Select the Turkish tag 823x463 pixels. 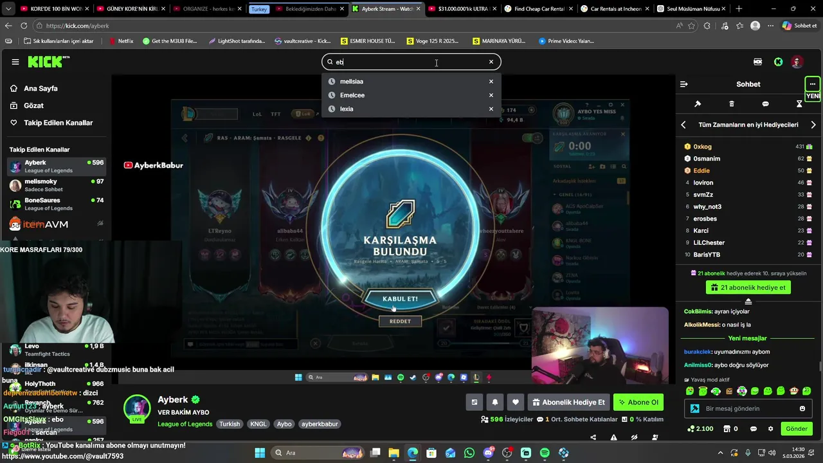230,424
